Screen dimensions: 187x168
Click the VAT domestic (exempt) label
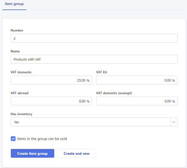tap(114, 93)
